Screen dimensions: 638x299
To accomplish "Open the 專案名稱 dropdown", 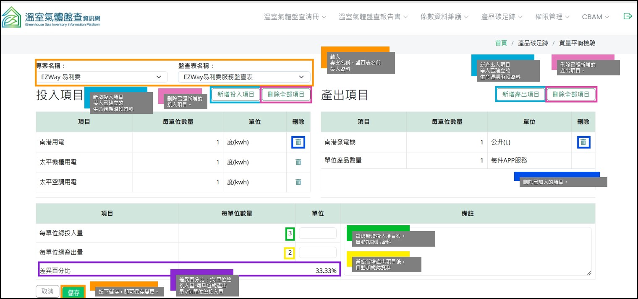I will point(101,77).
